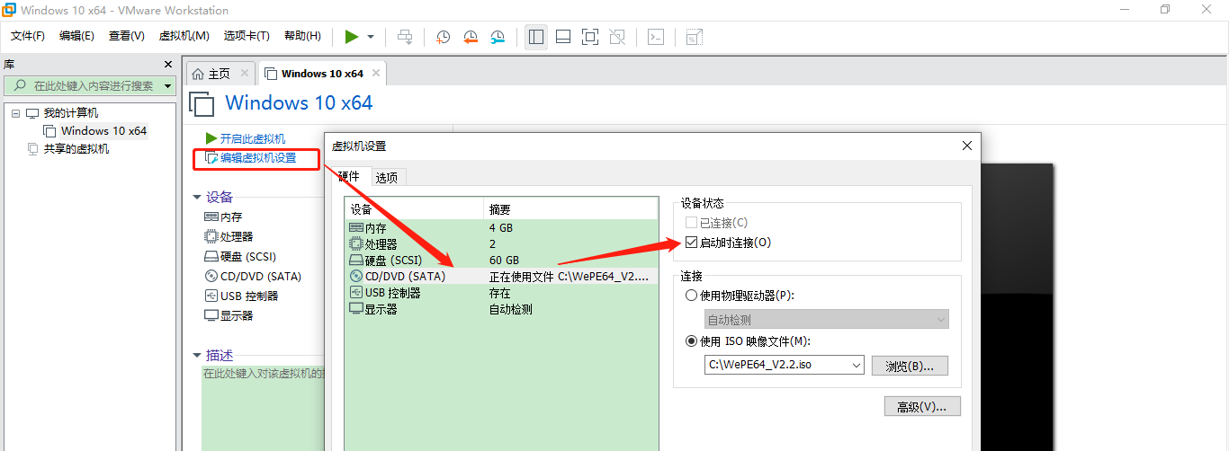Open the library search dropdown arrow
1229x451 pixels.
[x=168, y=86]
